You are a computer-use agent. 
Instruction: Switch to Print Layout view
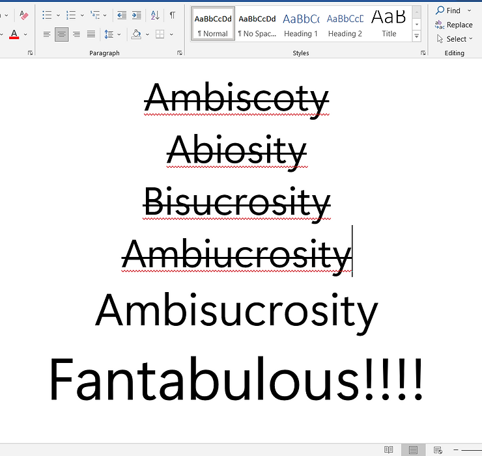(x=413, y=450)
